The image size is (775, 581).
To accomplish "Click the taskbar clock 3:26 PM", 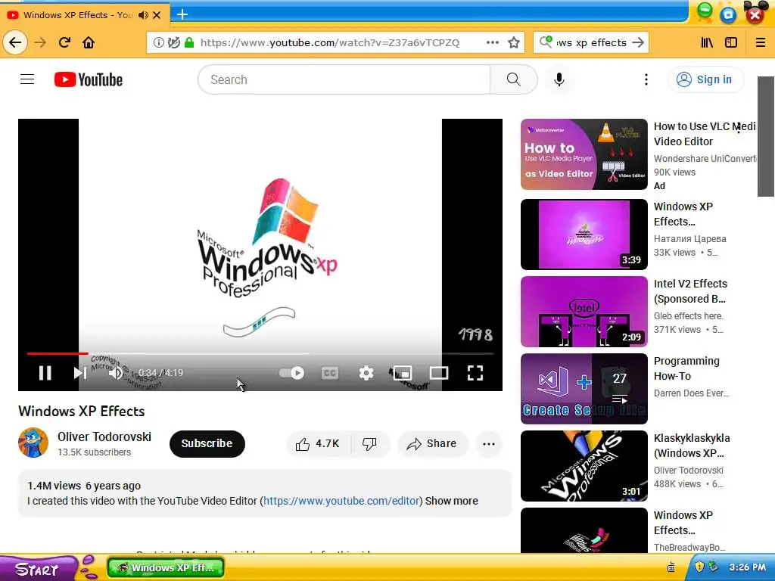I will click(x=747, y=567).
